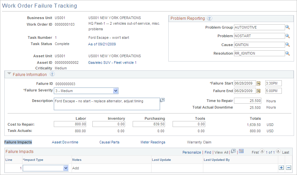Click the Last Updated By column header
The image size is (297, 175).
(x=217, y=160)
